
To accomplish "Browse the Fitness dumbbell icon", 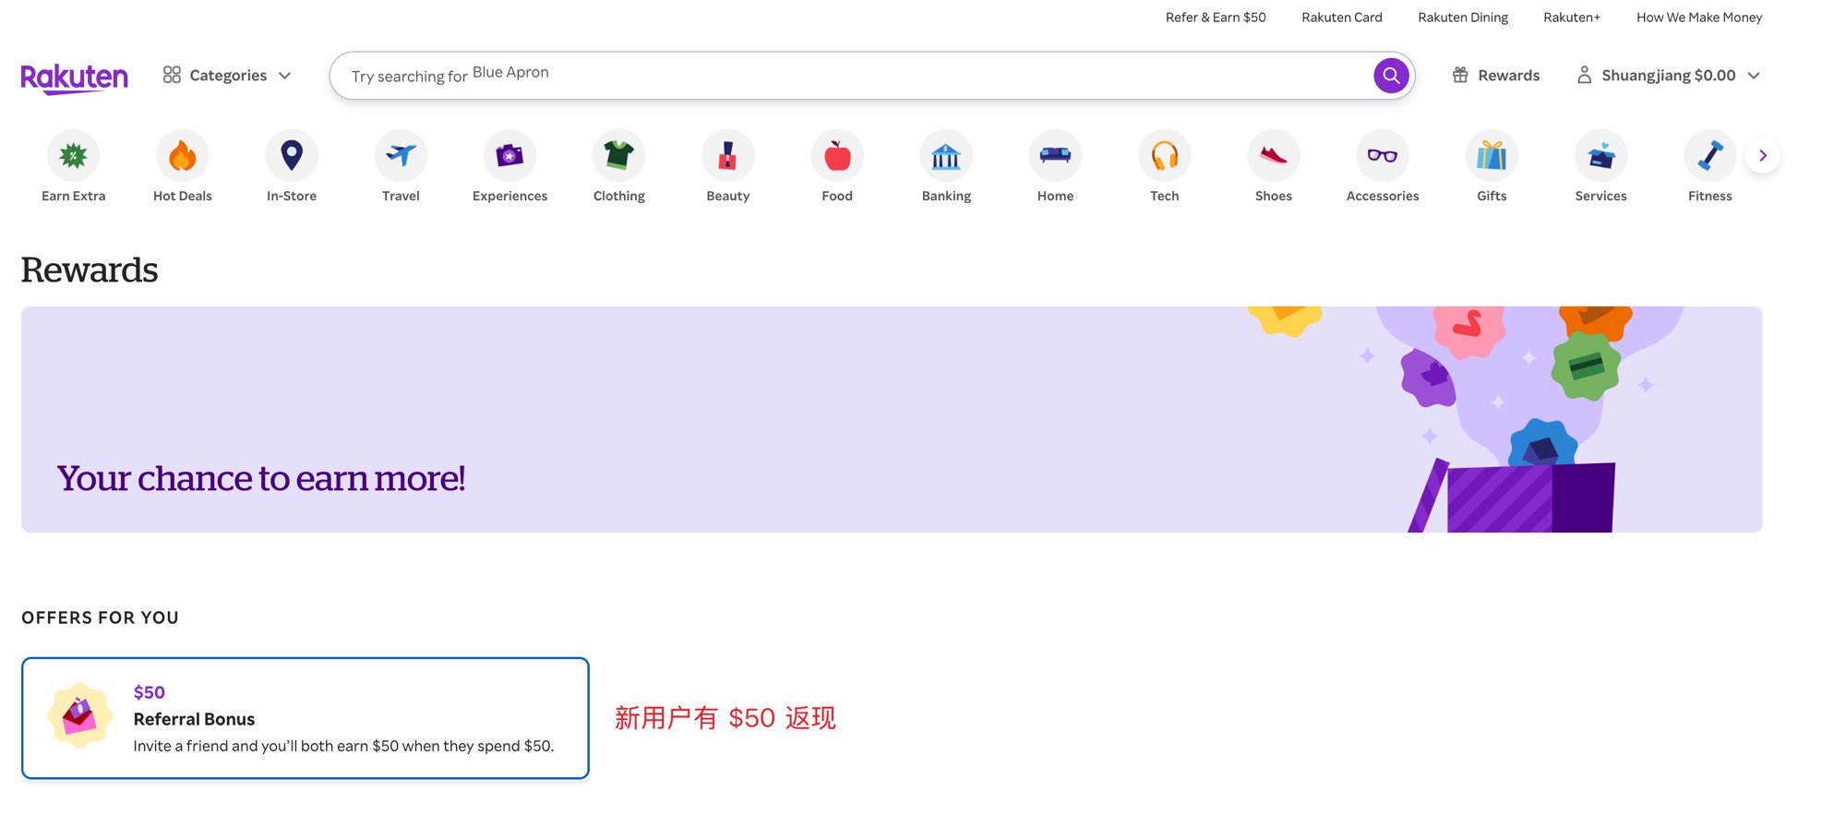I will (x=1710, y=156).
